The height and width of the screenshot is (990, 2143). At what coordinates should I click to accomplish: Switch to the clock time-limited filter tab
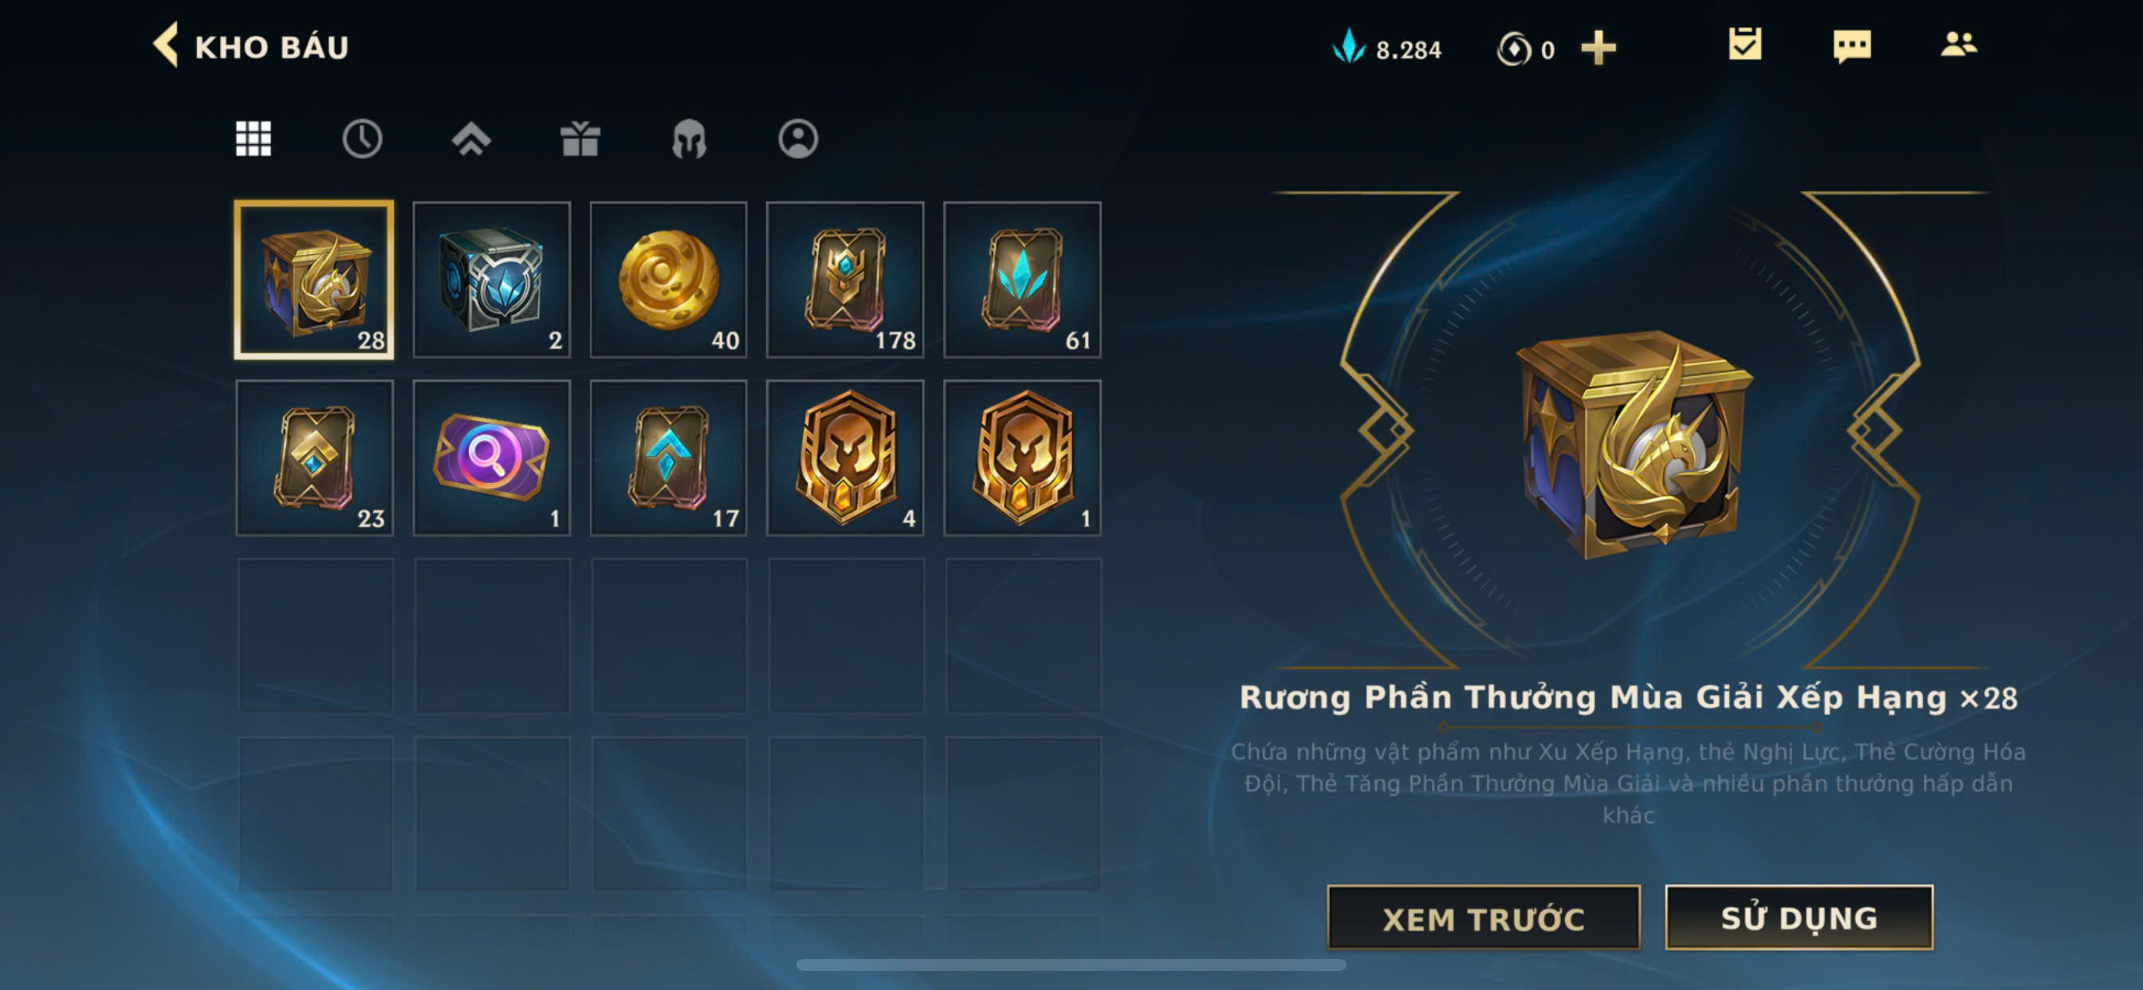pyautogui.click(x=362, y=138)
